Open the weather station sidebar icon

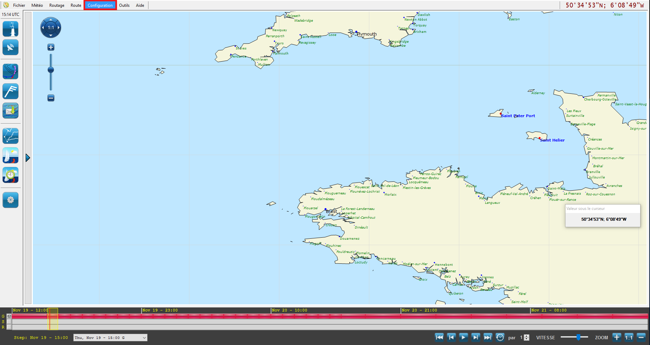pos(10,29)
